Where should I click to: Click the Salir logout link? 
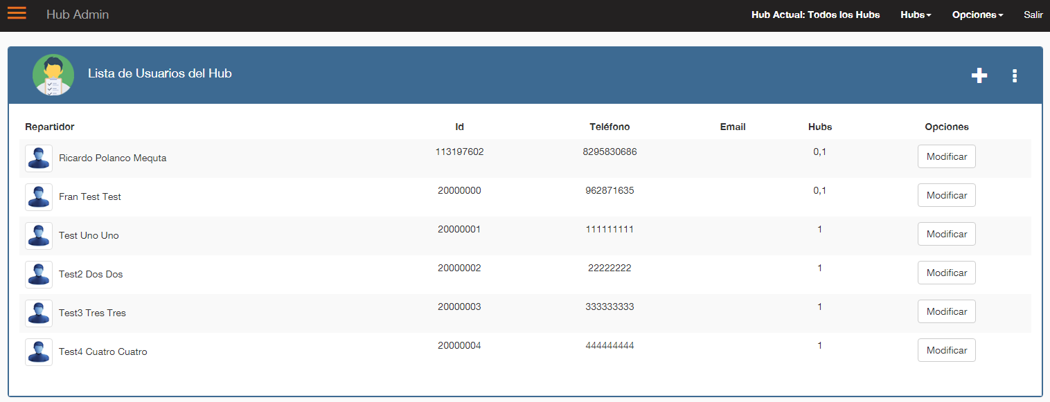click(x=1033, y=15)
